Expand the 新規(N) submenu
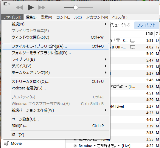Image resolution: width=160 pixels, height=148 pixels. point(55,24)
